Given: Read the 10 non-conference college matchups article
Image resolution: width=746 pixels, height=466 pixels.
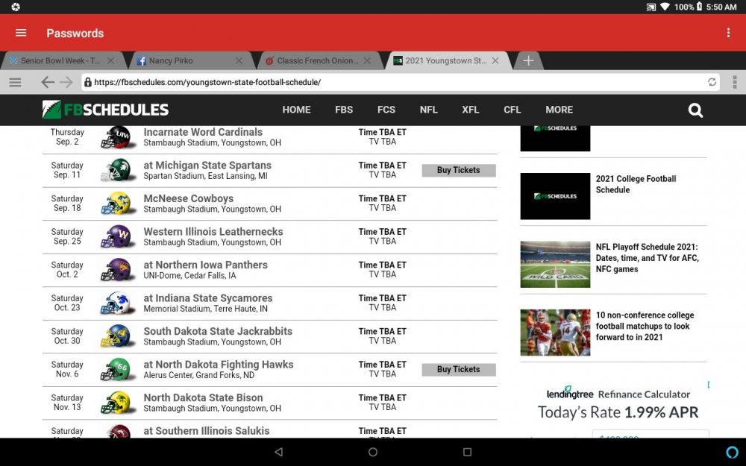Looking at the screenshot, I should [x=645, y=327].
